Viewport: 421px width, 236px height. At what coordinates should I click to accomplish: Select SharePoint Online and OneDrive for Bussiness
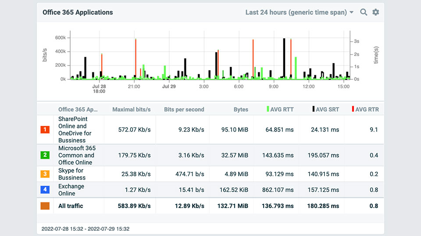tap(75, 129)
